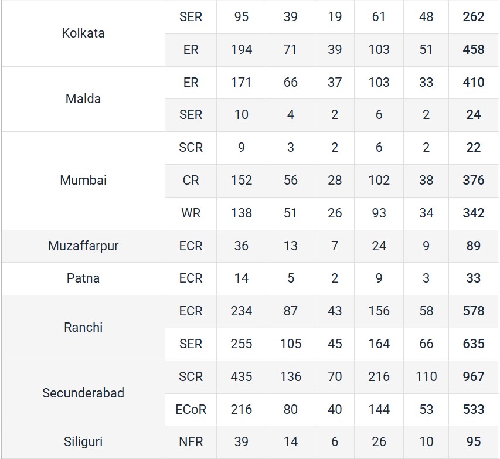The height and width of the screenshot is (459, 500).
Task: Select the ECoR zone cell
Action: point(191,410)
